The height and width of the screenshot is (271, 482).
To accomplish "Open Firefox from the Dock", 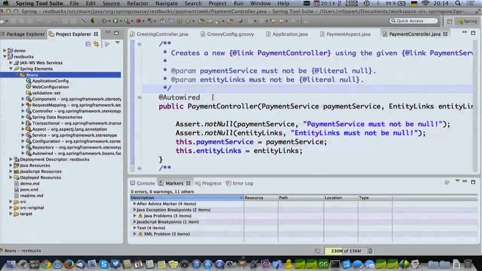I will tap(69, 264).
